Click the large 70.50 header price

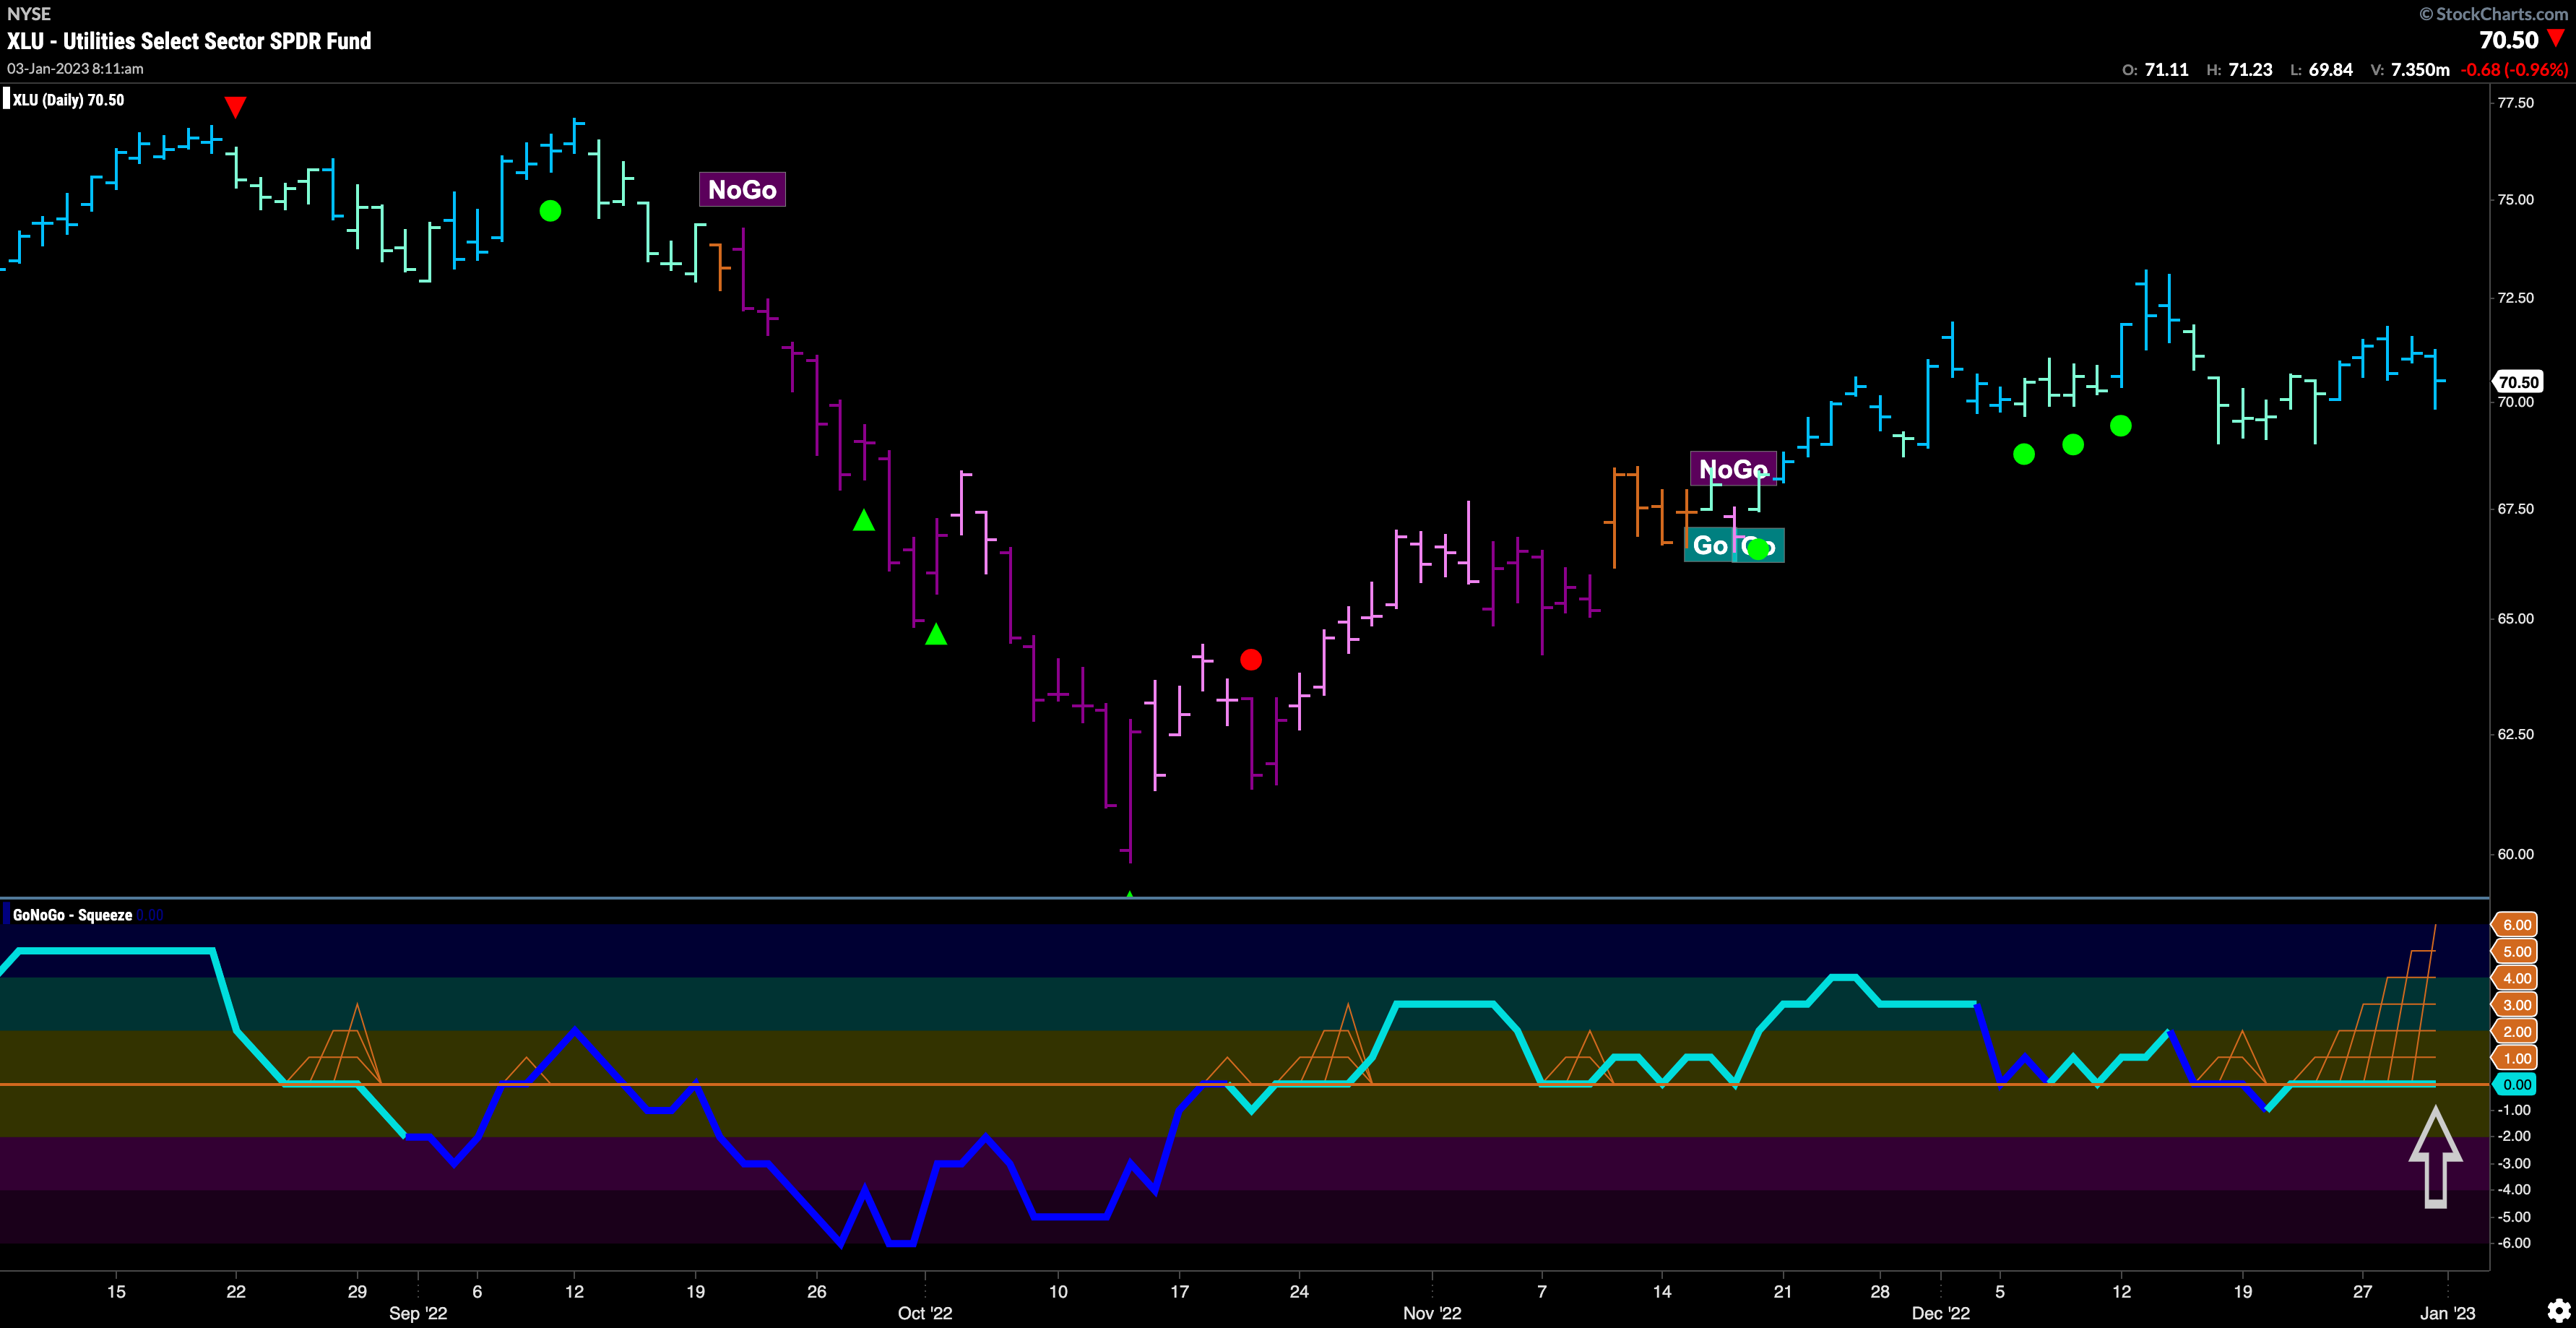coord(2509,40)
